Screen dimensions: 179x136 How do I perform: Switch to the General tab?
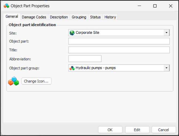coord(12,17)
